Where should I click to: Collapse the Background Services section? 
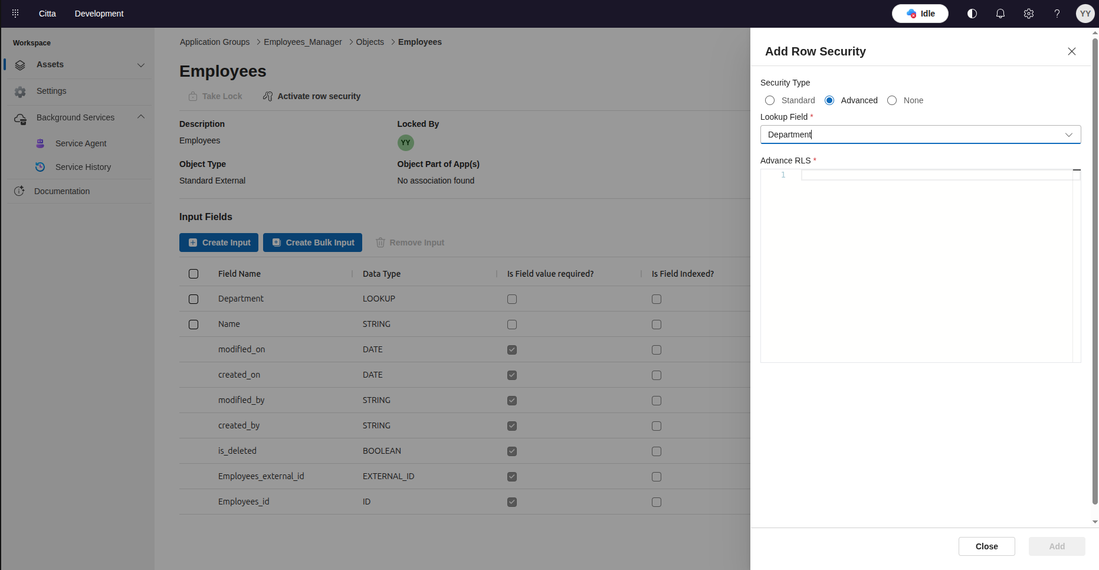[x=141, y=117]
